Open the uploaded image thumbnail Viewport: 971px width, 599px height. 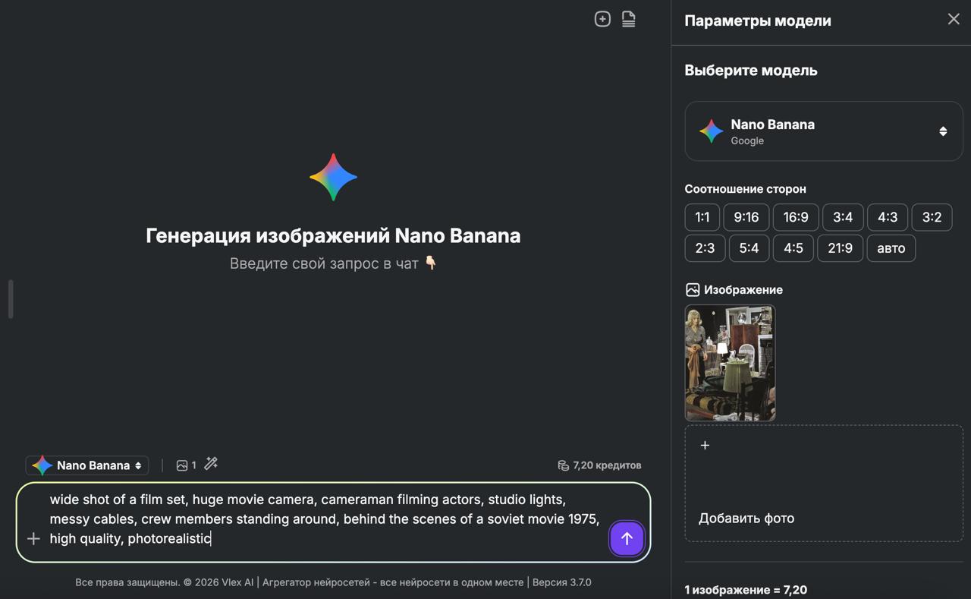point(730,363)
